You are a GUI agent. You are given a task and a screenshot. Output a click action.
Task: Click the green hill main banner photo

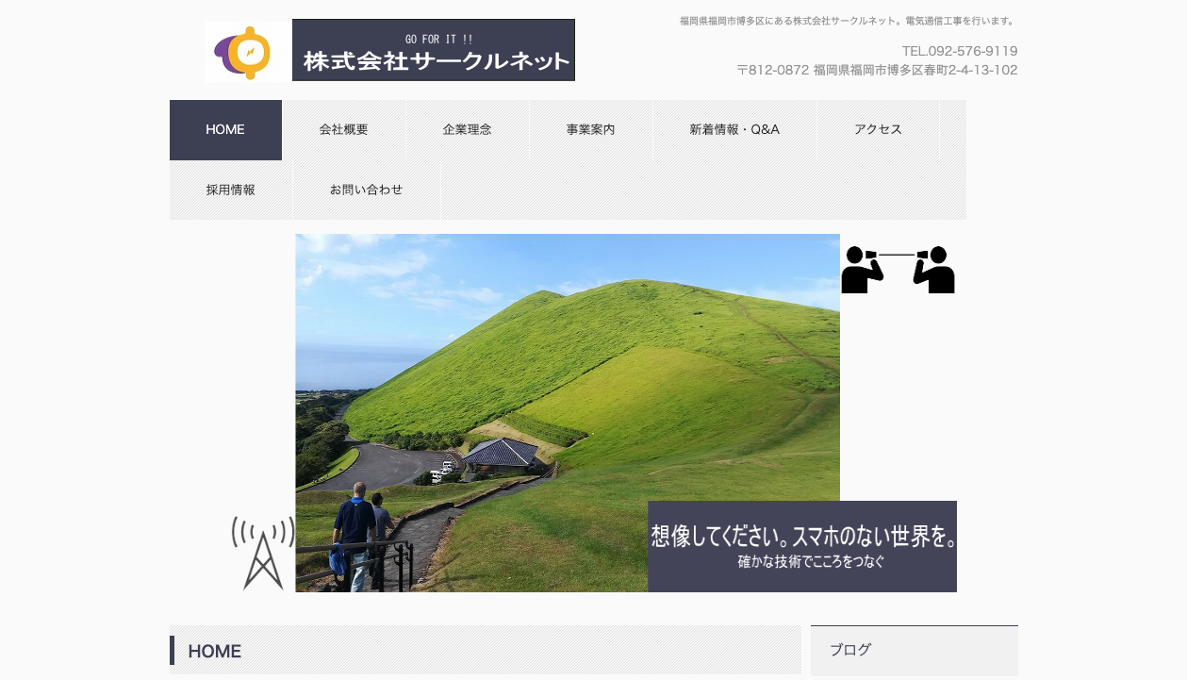(x=568, y=377)
